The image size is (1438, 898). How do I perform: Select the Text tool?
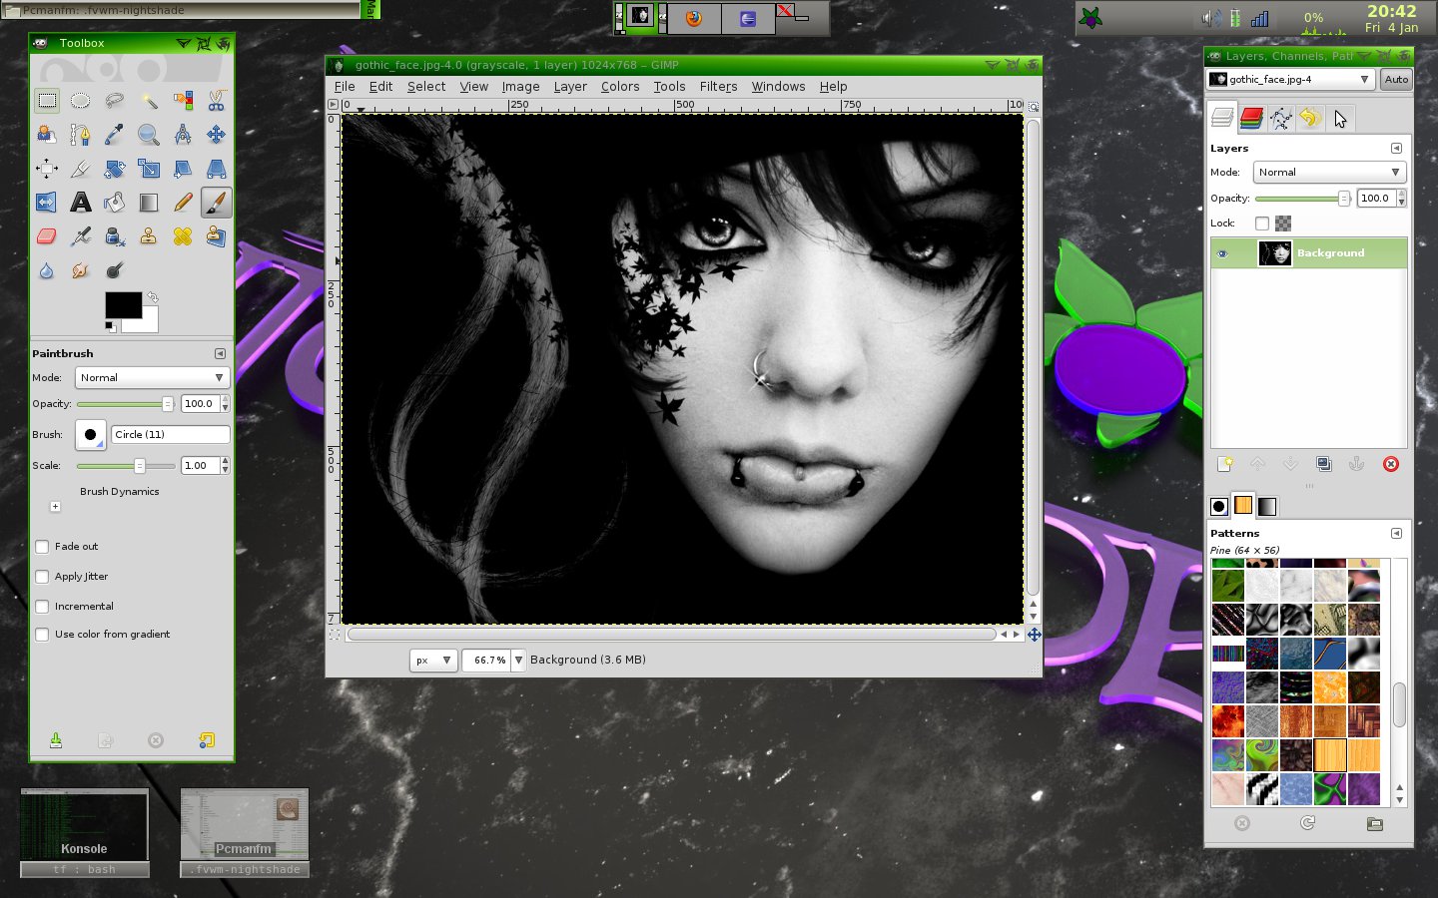[81, 203]
